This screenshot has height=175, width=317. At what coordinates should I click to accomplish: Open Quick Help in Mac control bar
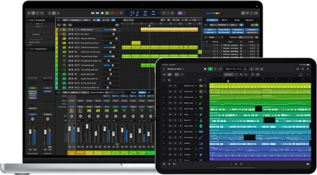tap(38, 13)
